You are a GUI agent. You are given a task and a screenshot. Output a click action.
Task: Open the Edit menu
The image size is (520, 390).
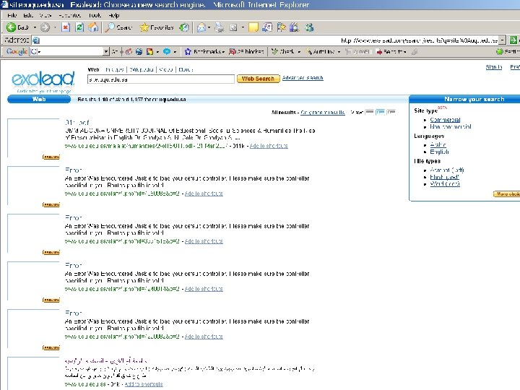pyautogui.click(x=28, y=15)
